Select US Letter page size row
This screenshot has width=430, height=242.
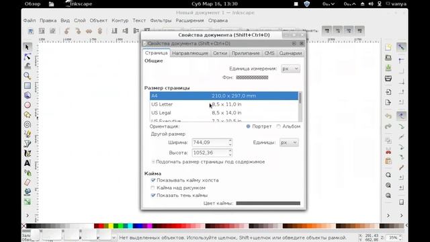224,104
